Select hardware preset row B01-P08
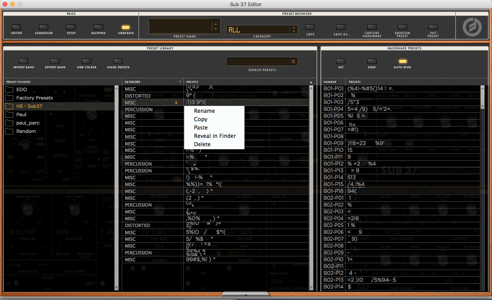The image size is (492, 300). point(401,136)
